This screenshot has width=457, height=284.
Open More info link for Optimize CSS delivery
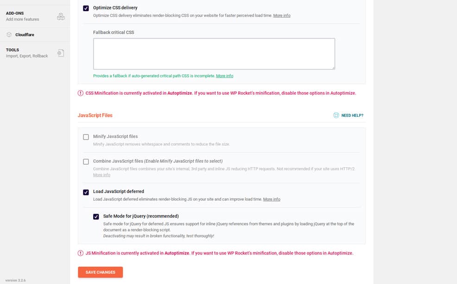pos(281,15)
